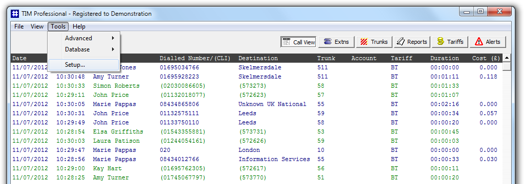Click CLI number (01695762305)

click(x=183, y=168)
